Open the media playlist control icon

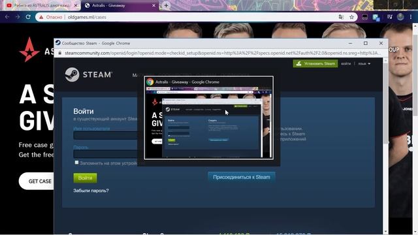pyautogui.click(x=389, y=17)
